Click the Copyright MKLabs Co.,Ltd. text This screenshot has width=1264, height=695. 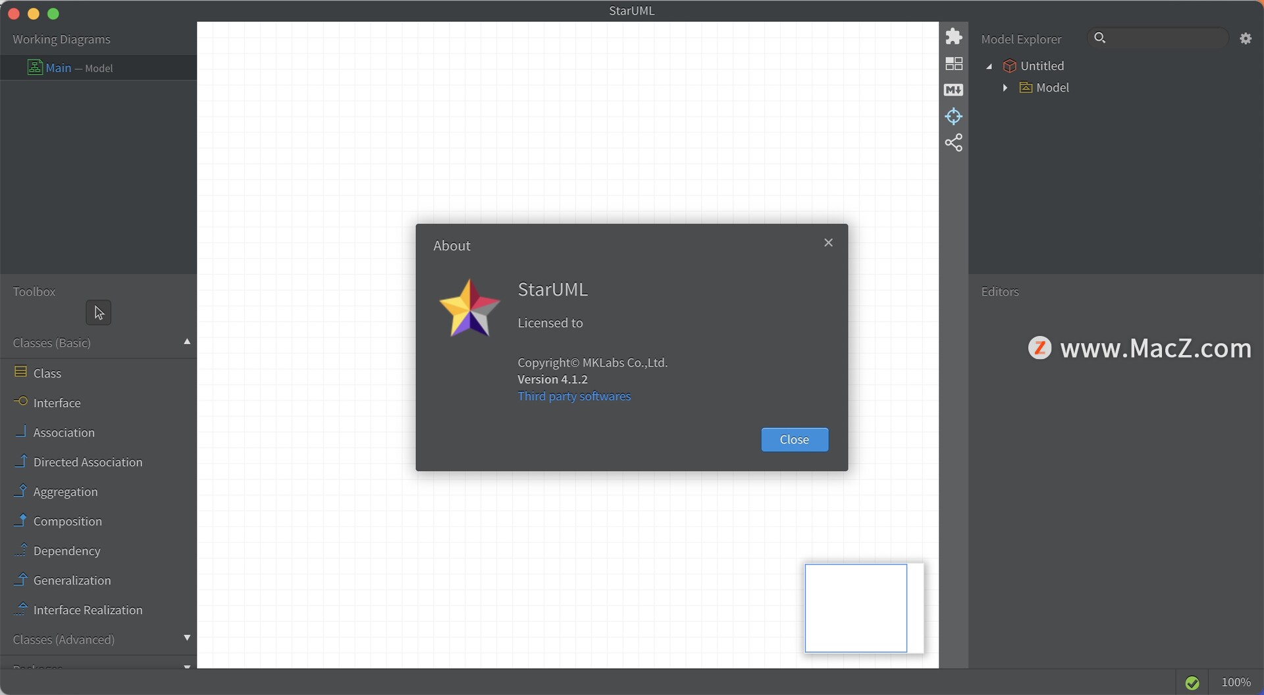coord(592,363)
